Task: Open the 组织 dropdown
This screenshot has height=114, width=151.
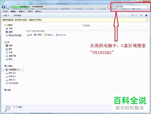Action: coord(7,15)
